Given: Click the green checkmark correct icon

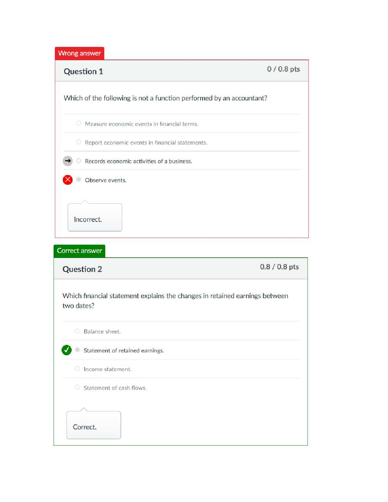Looking at the screenshot, I should 66,350.
